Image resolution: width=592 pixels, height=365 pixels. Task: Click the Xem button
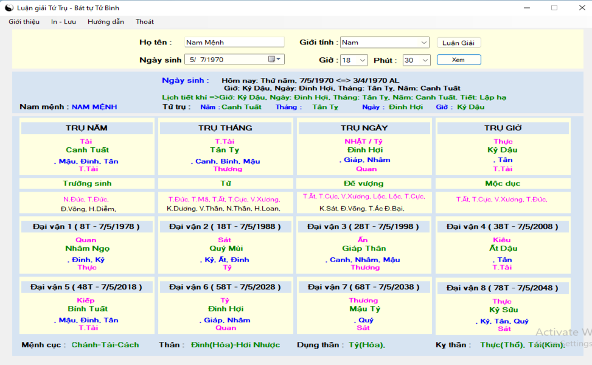pos(459,60)
